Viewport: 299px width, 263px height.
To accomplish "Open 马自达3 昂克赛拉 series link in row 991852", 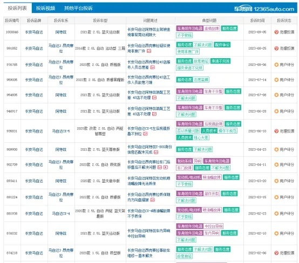I will [x=61, y=49].
